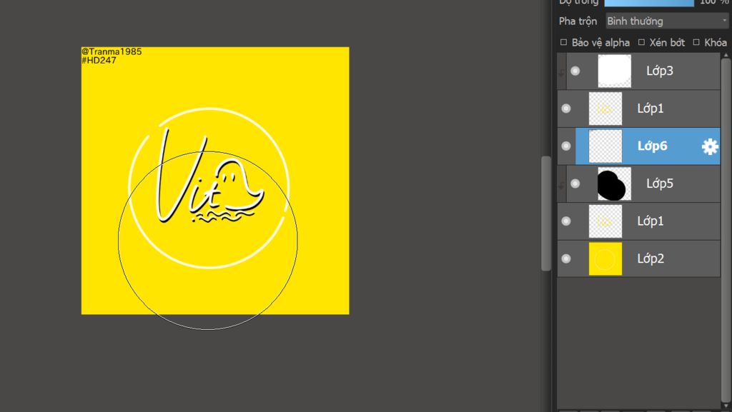Click the layers panel vertical scrollbar
The image size is (732, 412).
click(726, 228)
